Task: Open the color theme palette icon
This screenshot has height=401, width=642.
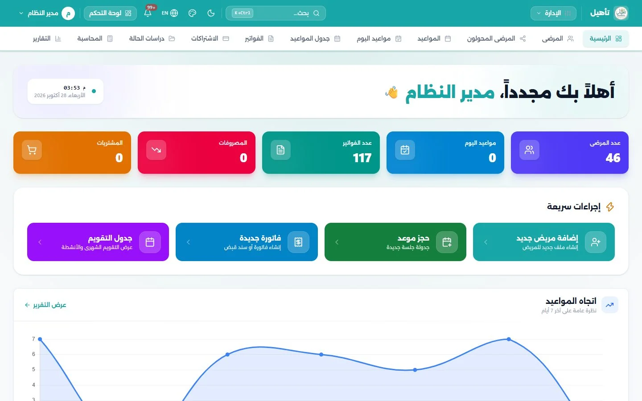Action: [x=193, y=13]
